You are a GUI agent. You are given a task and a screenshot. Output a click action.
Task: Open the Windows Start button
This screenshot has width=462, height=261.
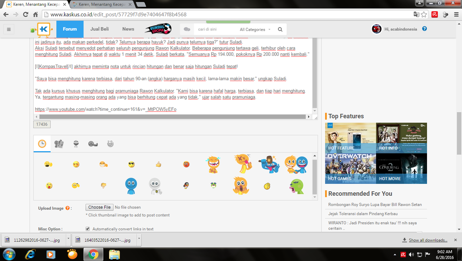(x=9, y=255)
